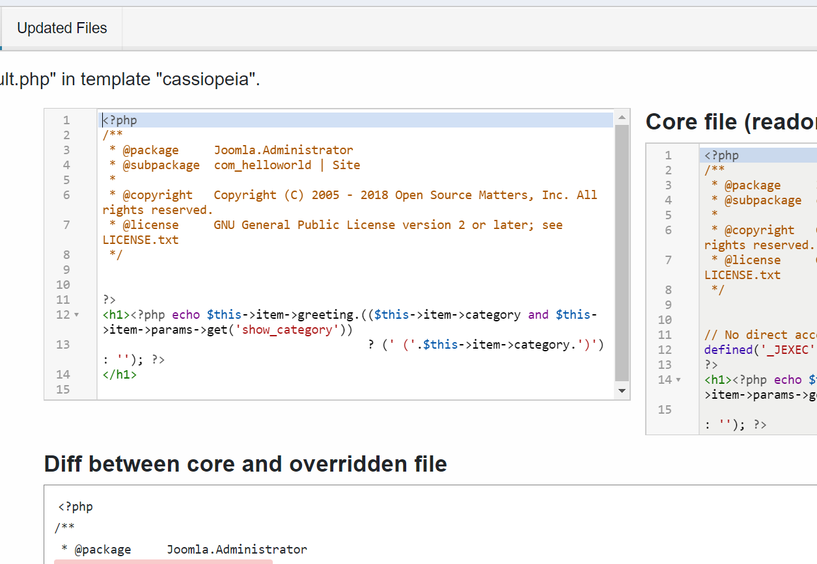Viewport: 817px width, 564px height.
Task: Click "Diff between core and overridden file" heading
Action: tap(245, 464)
